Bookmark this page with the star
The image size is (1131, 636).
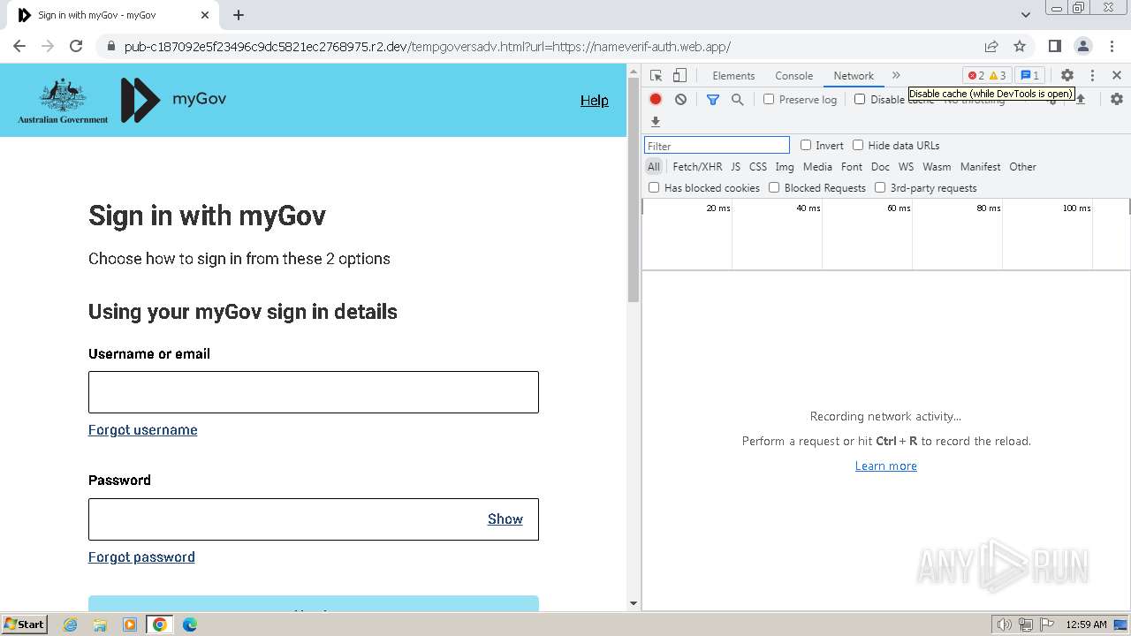pyautogui.click(x=1020, y=46)
